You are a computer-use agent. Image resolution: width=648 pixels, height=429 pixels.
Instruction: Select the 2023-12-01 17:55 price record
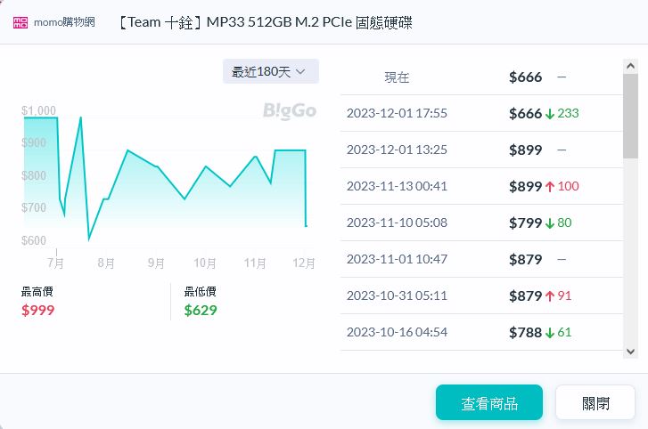tap(397, 113)
